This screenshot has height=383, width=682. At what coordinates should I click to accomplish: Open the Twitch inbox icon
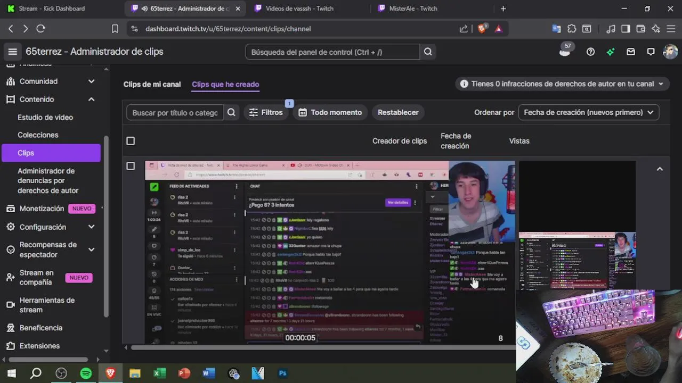click(631, 52)
